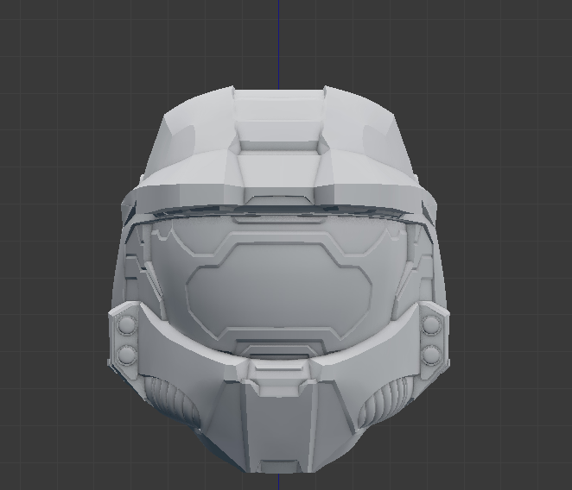
Task: Click the upper round bolt on helmet's left cheek
Action: (x=127, y=324)
